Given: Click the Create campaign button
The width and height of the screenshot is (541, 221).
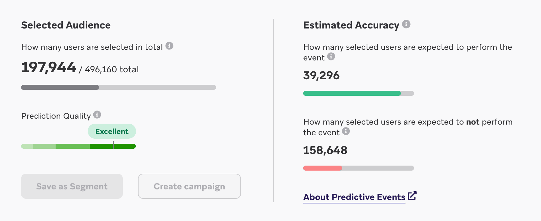Looking at the screenshot, I should point(189,186).
